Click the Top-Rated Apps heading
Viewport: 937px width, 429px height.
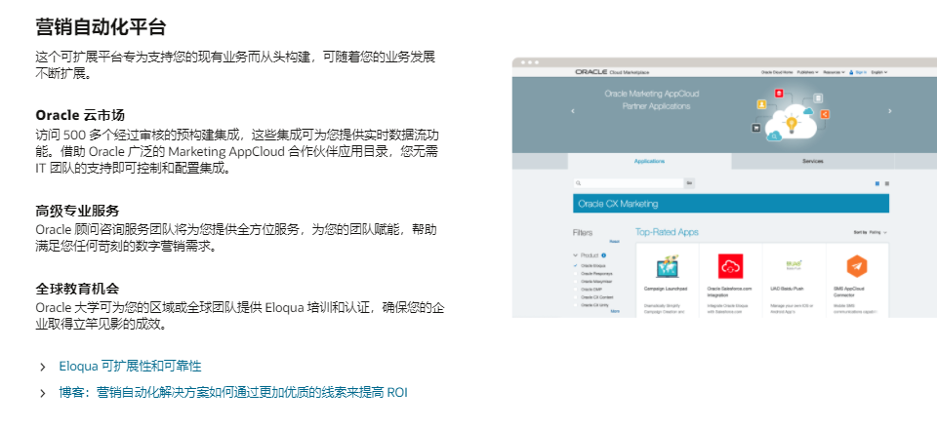coord(667,232)
